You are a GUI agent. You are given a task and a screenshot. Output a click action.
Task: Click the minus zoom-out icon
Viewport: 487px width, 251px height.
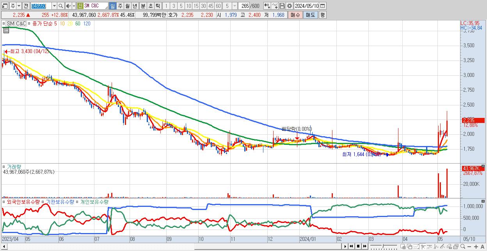(469, 247)
